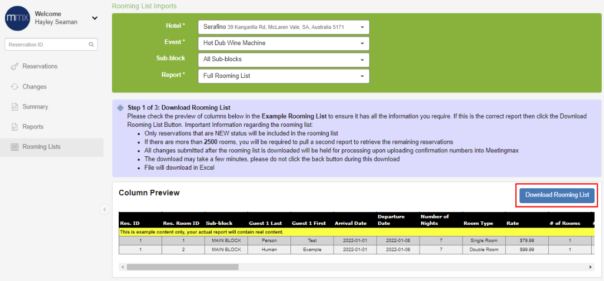
Task: Click the Res. ID column header
Action: tap(140, 220)
